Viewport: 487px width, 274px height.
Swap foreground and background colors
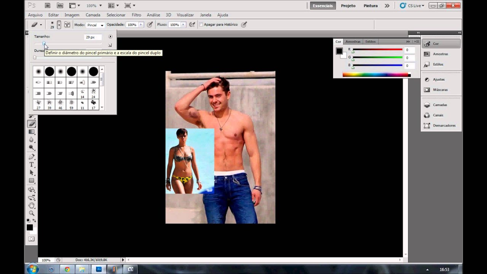pos(35,220)
